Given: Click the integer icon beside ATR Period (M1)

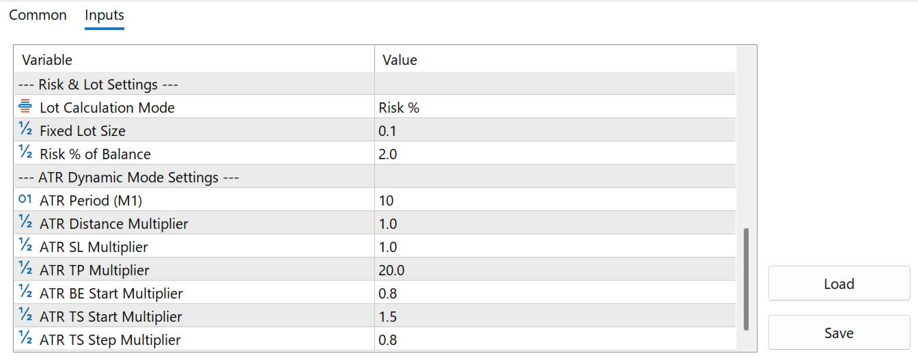Looking at the screenshot, I should [25, 200].
